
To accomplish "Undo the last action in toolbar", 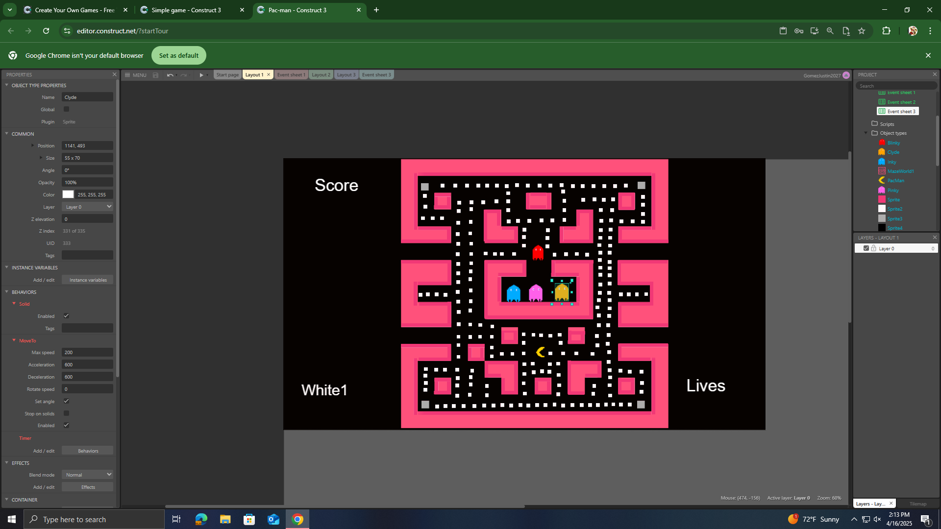I will [x=170, y=75].
